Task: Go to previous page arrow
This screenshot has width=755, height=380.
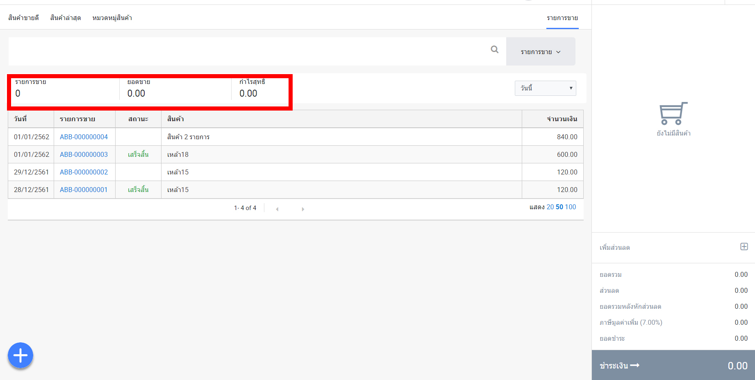Action: (277, 209)
